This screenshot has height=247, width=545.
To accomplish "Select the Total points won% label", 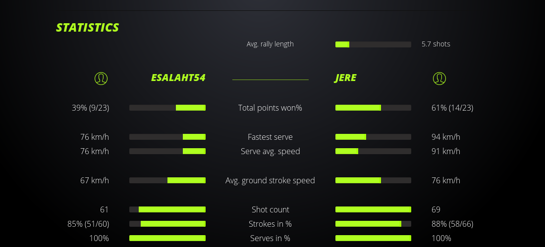I will 270,108.
